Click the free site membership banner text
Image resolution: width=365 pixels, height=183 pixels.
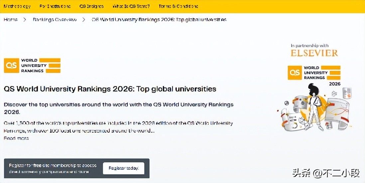[53, 169]
